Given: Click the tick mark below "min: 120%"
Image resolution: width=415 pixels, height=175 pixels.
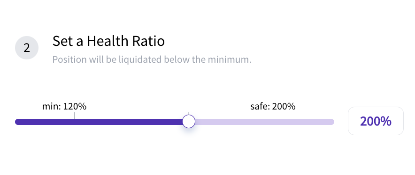Looking at the screenshot, I should [x=74, y=116].
